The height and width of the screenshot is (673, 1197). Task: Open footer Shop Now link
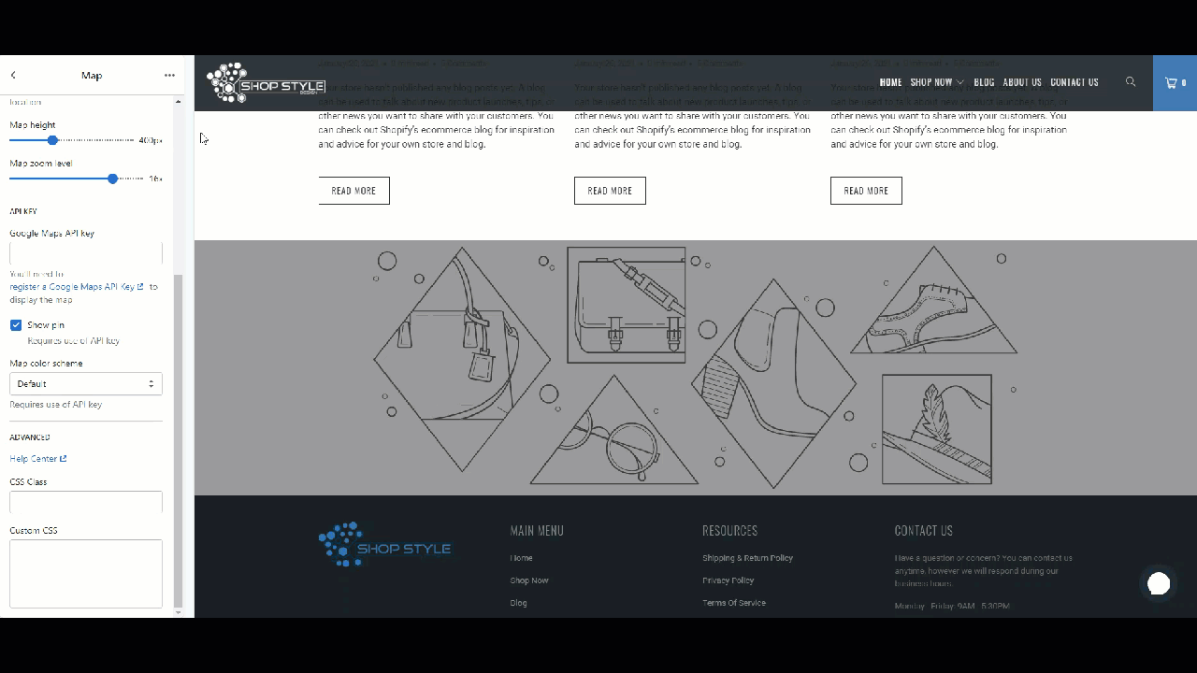coord(529,580)
